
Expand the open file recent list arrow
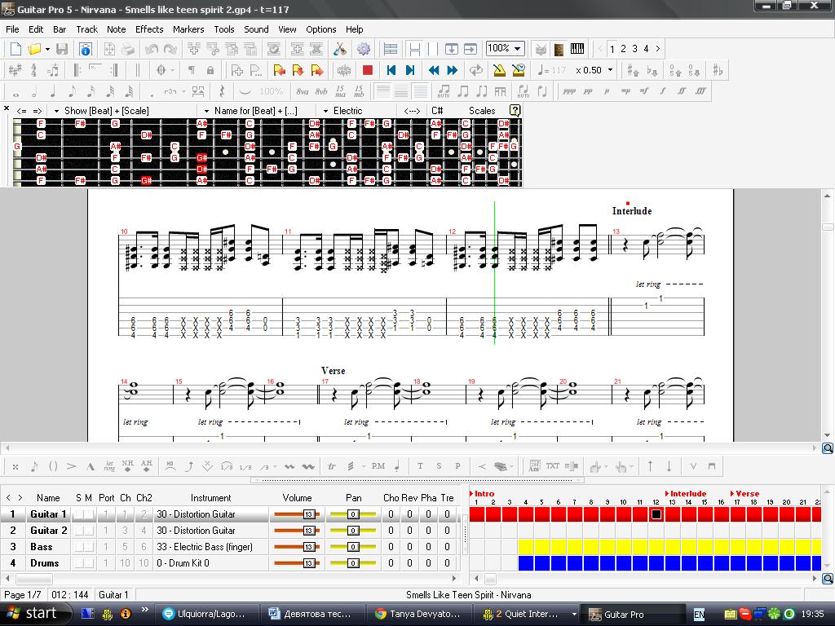pyautogui.click(x=47, y=49)
